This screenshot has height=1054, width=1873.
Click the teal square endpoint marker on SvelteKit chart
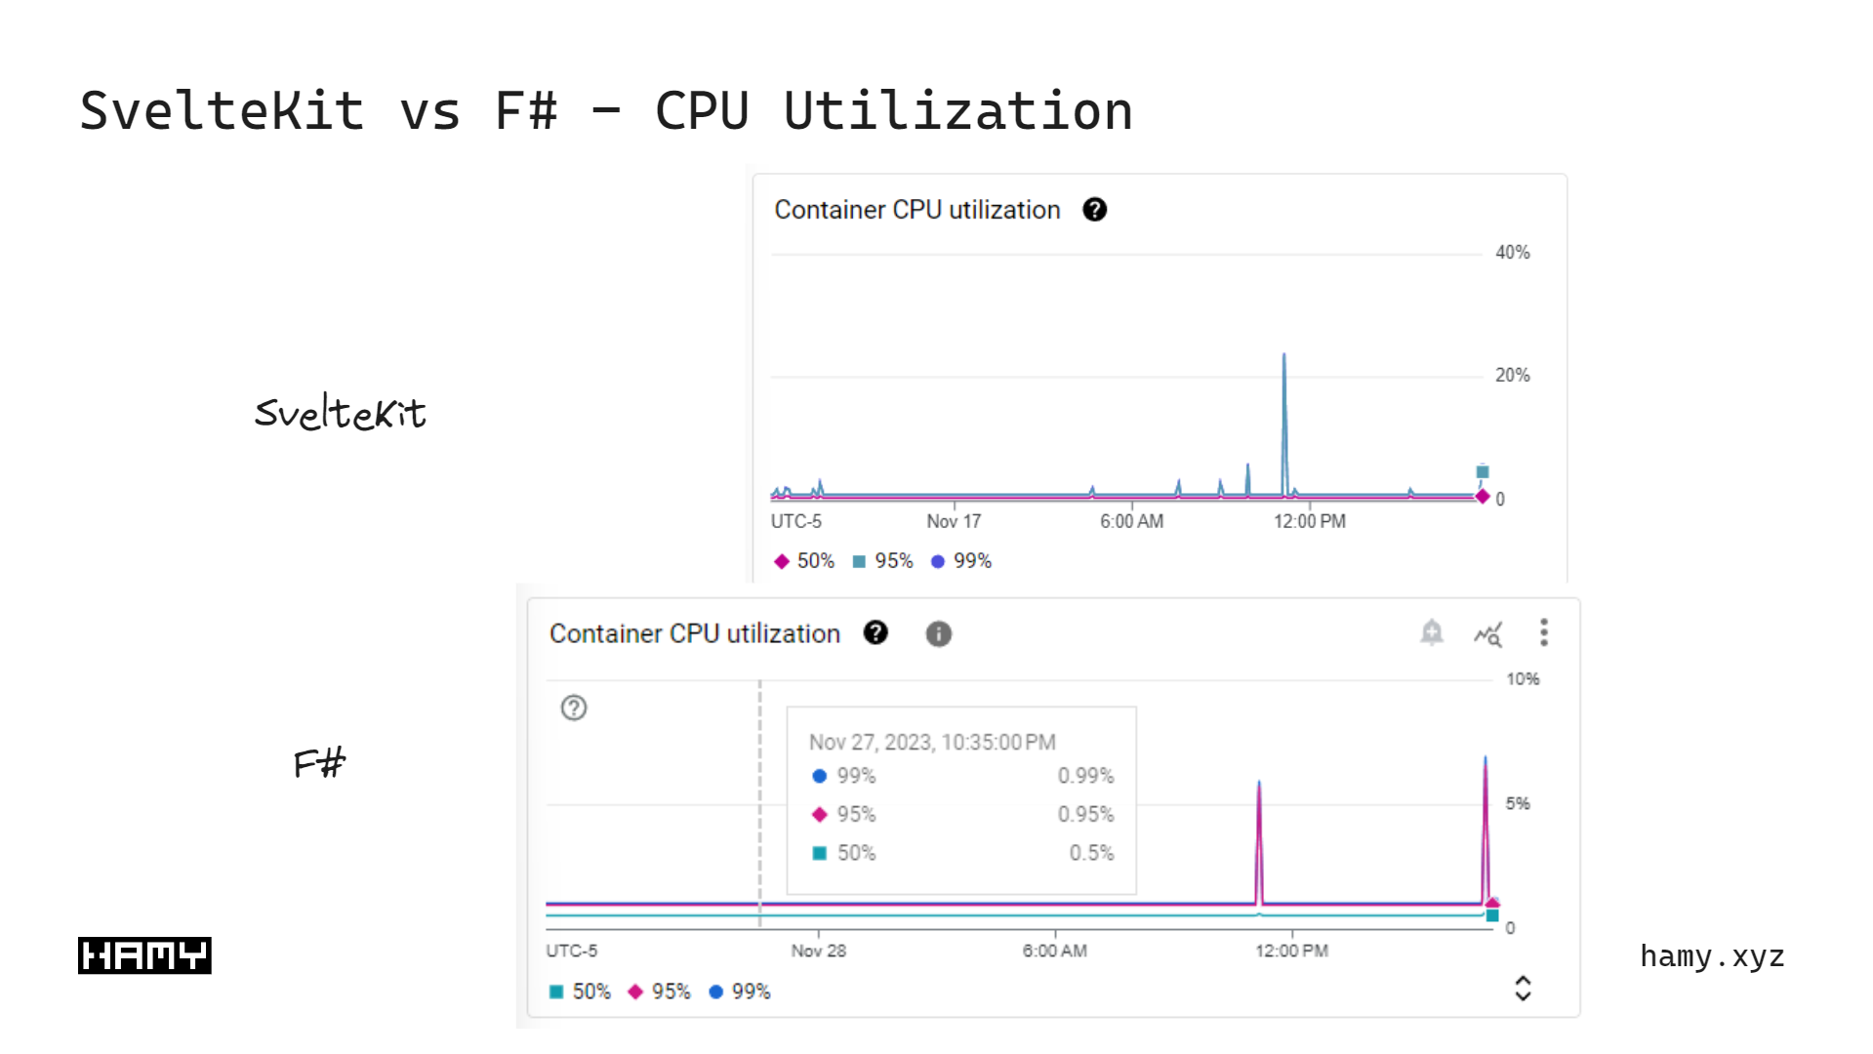pyautogui.click(x=1481, y=471)
